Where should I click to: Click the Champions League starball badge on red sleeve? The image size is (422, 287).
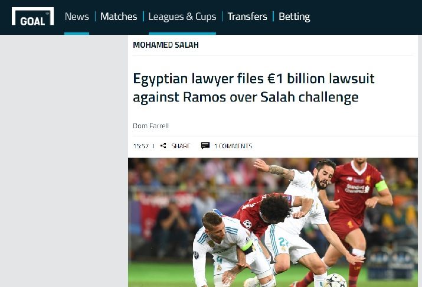pos(247,224)
